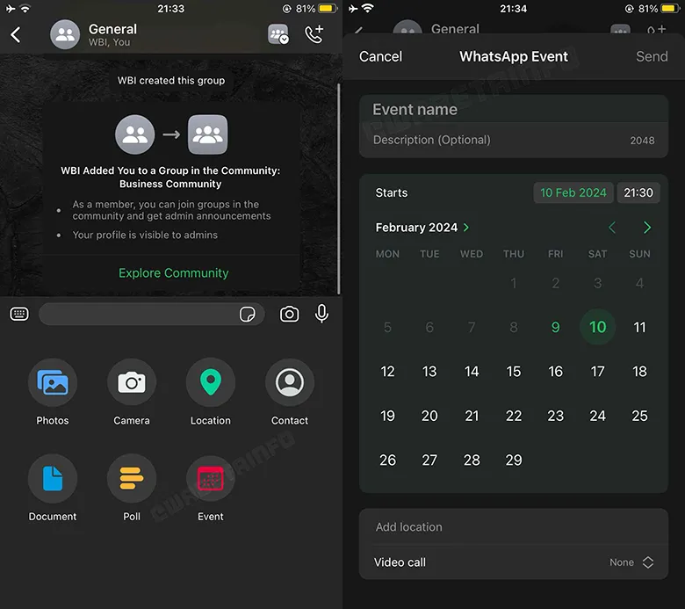Pick February 20 in calendar
Image resolution: width=685 pixels, height=609 pixels.
(429, 416)
